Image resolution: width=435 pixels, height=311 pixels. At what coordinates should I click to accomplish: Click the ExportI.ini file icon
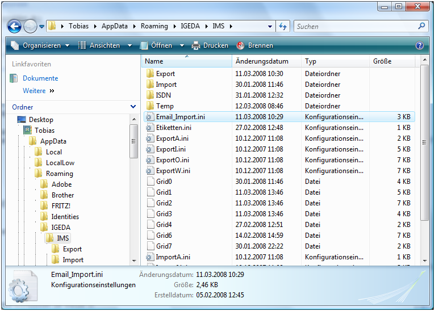coord(150,149)
